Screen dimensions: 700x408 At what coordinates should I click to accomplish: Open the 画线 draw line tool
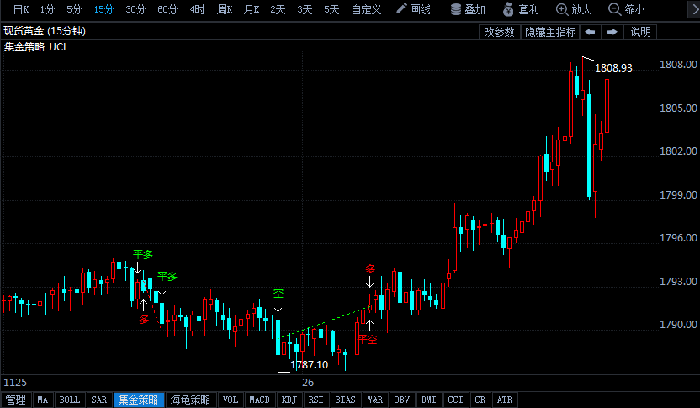(413, 9)
